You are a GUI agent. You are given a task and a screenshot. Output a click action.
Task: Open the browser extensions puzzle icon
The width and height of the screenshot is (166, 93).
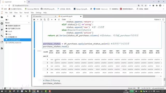pyautogui.click(x=157, y=5)
